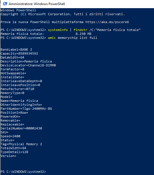Click the PartNumber=Tigo-2400MHz-8G line
The image size is (154, 175).
click(26, 109)
